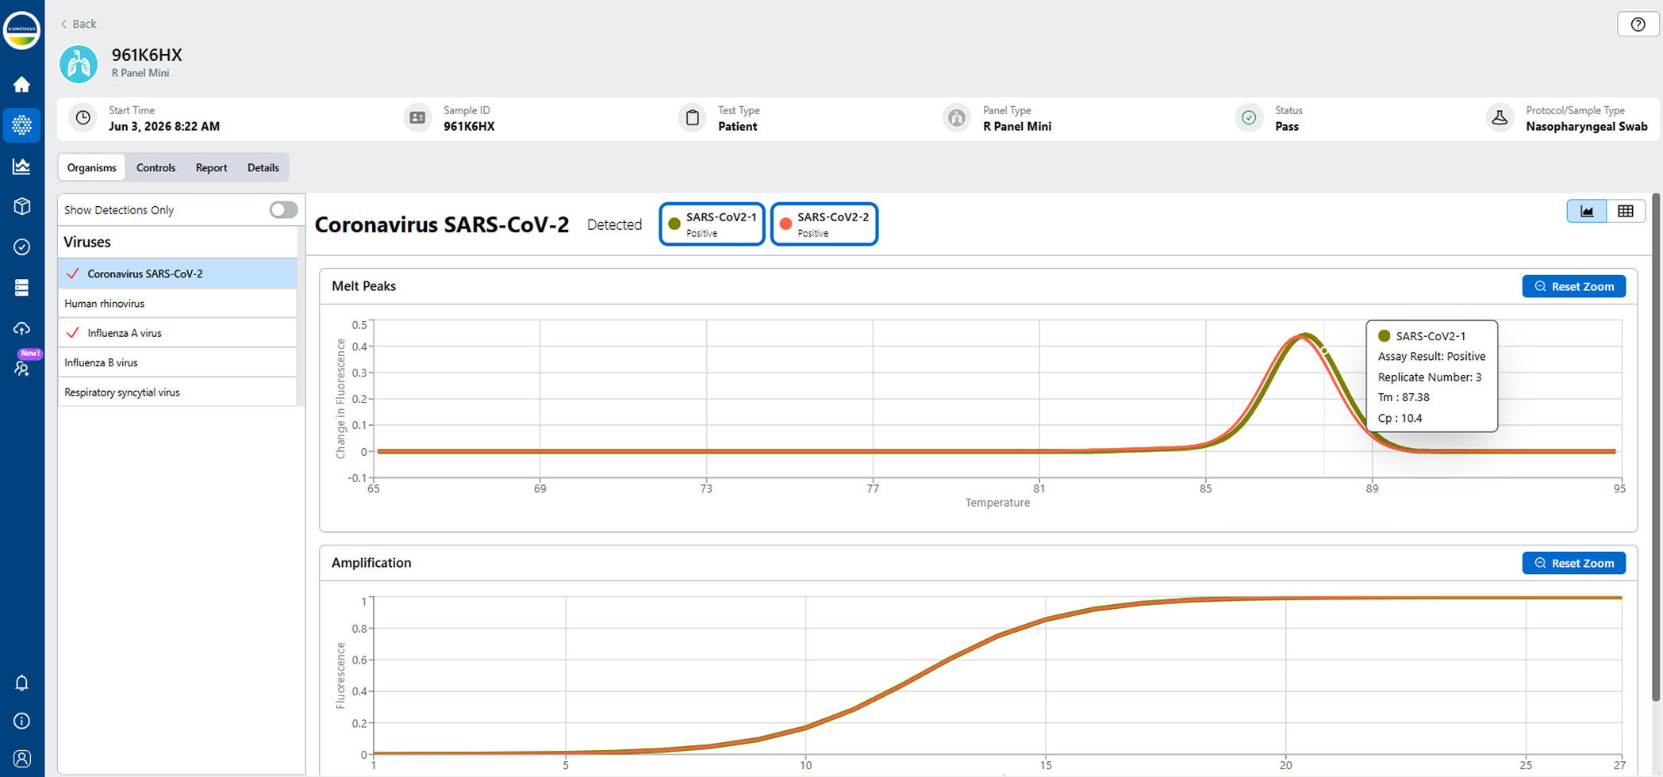The height and width of the screenshot is (777, 1663).
Task: Reset Zoom on Amplification chart
Action: [x=1573, y=563]
